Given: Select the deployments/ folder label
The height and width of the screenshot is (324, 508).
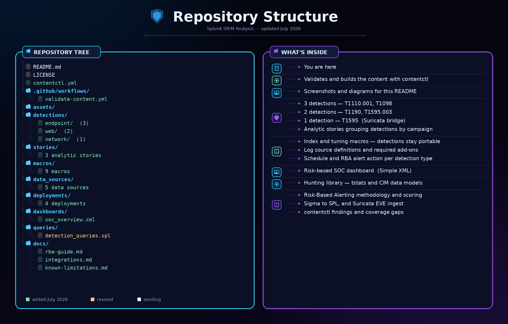Looking at the screenshot, I should (x=52, y=195).
